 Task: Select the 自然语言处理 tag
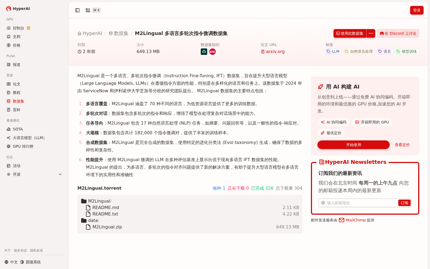(x=359, y=51)
